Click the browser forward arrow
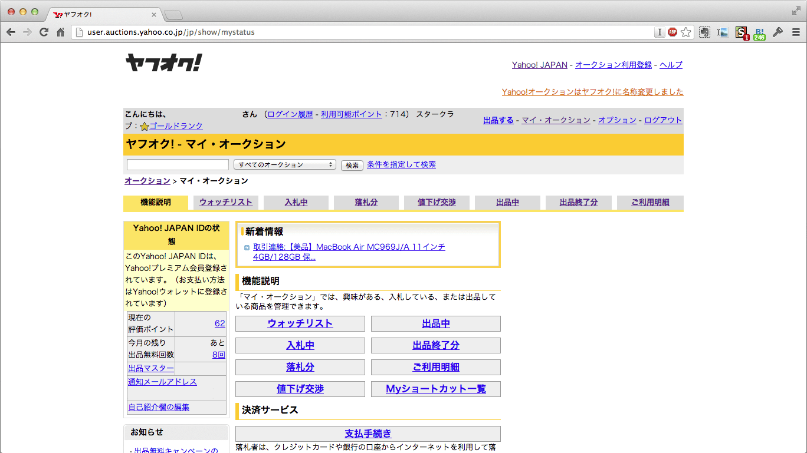 (x=27, y=32)
